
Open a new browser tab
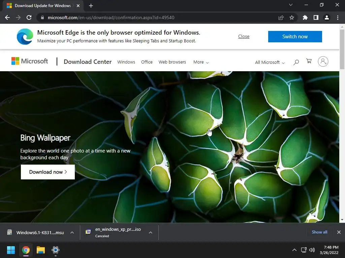coord(91,6)
